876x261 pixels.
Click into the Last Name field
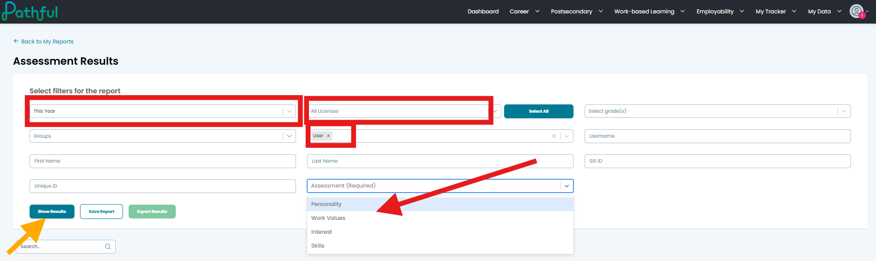pyautogui.click(x=440, y=161)
